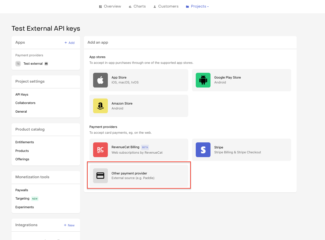Open Collaborators settings

pos(25,103)
